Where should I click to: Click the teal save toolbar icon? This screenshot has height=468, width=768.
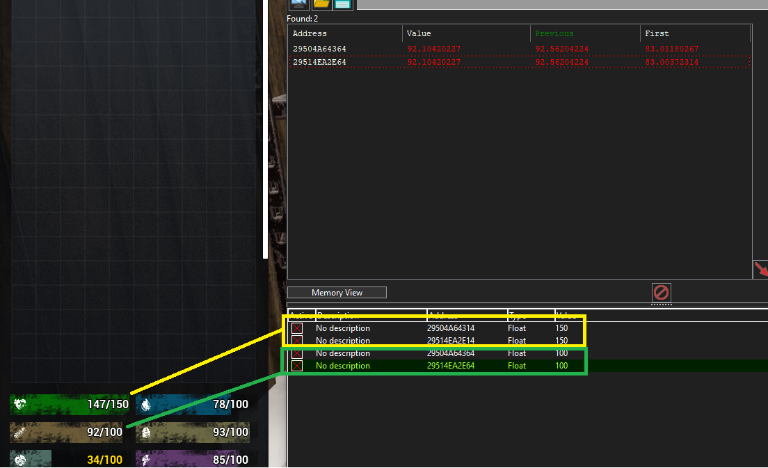pos(343,4)
